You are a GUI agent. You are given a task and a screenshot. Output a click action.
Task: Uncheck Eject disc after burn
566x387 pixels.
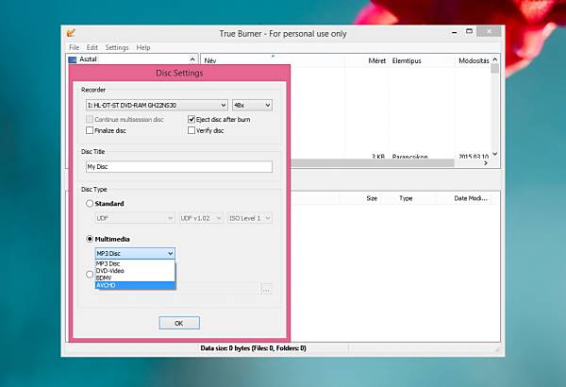[191, 119]
